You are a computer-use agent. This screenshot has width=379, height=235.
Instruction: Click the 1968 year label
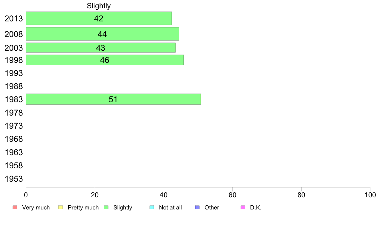coord(14,139)
